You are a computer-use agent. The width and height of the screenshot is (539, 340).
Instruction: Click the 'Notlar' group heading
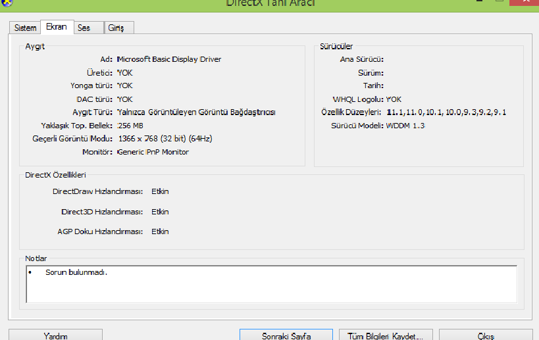[x=36, y=258]
